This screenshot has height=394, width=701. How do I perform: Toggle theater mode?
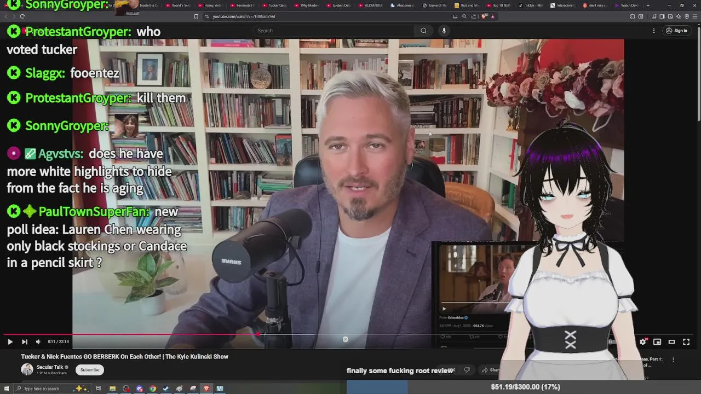[671, 341]
